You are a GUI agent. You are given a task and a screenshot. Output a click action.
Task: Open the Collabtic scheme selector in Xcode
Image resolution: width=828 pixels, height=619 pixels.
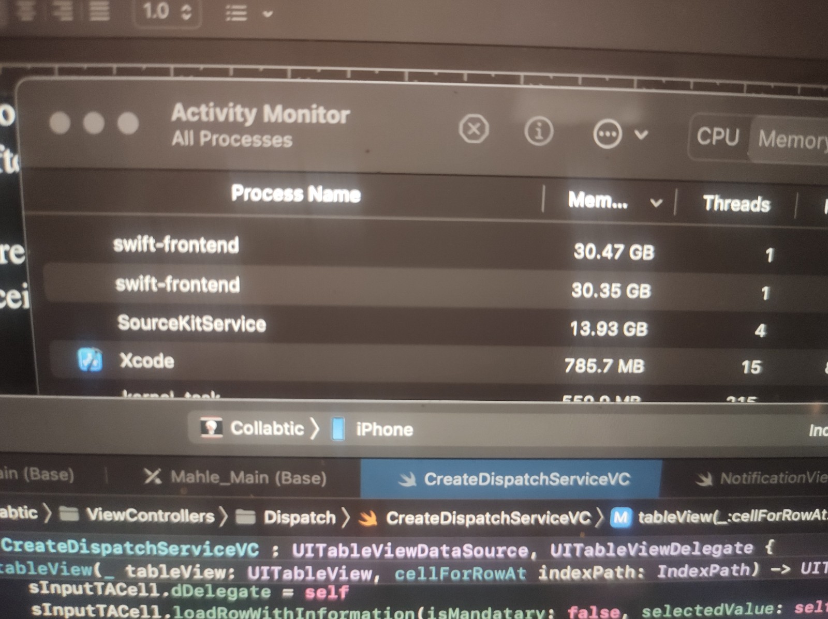click(x=267, y=428)
